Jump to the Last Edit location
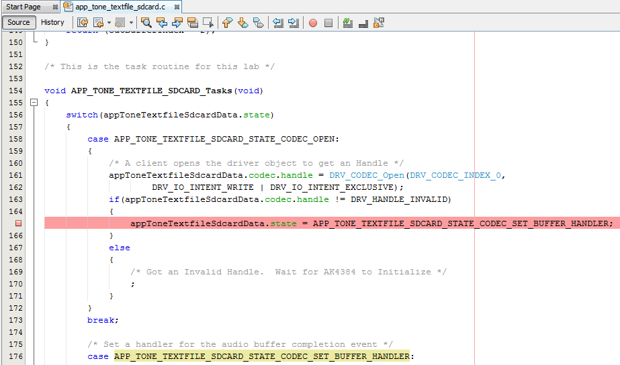 click(x=83, y=22)
